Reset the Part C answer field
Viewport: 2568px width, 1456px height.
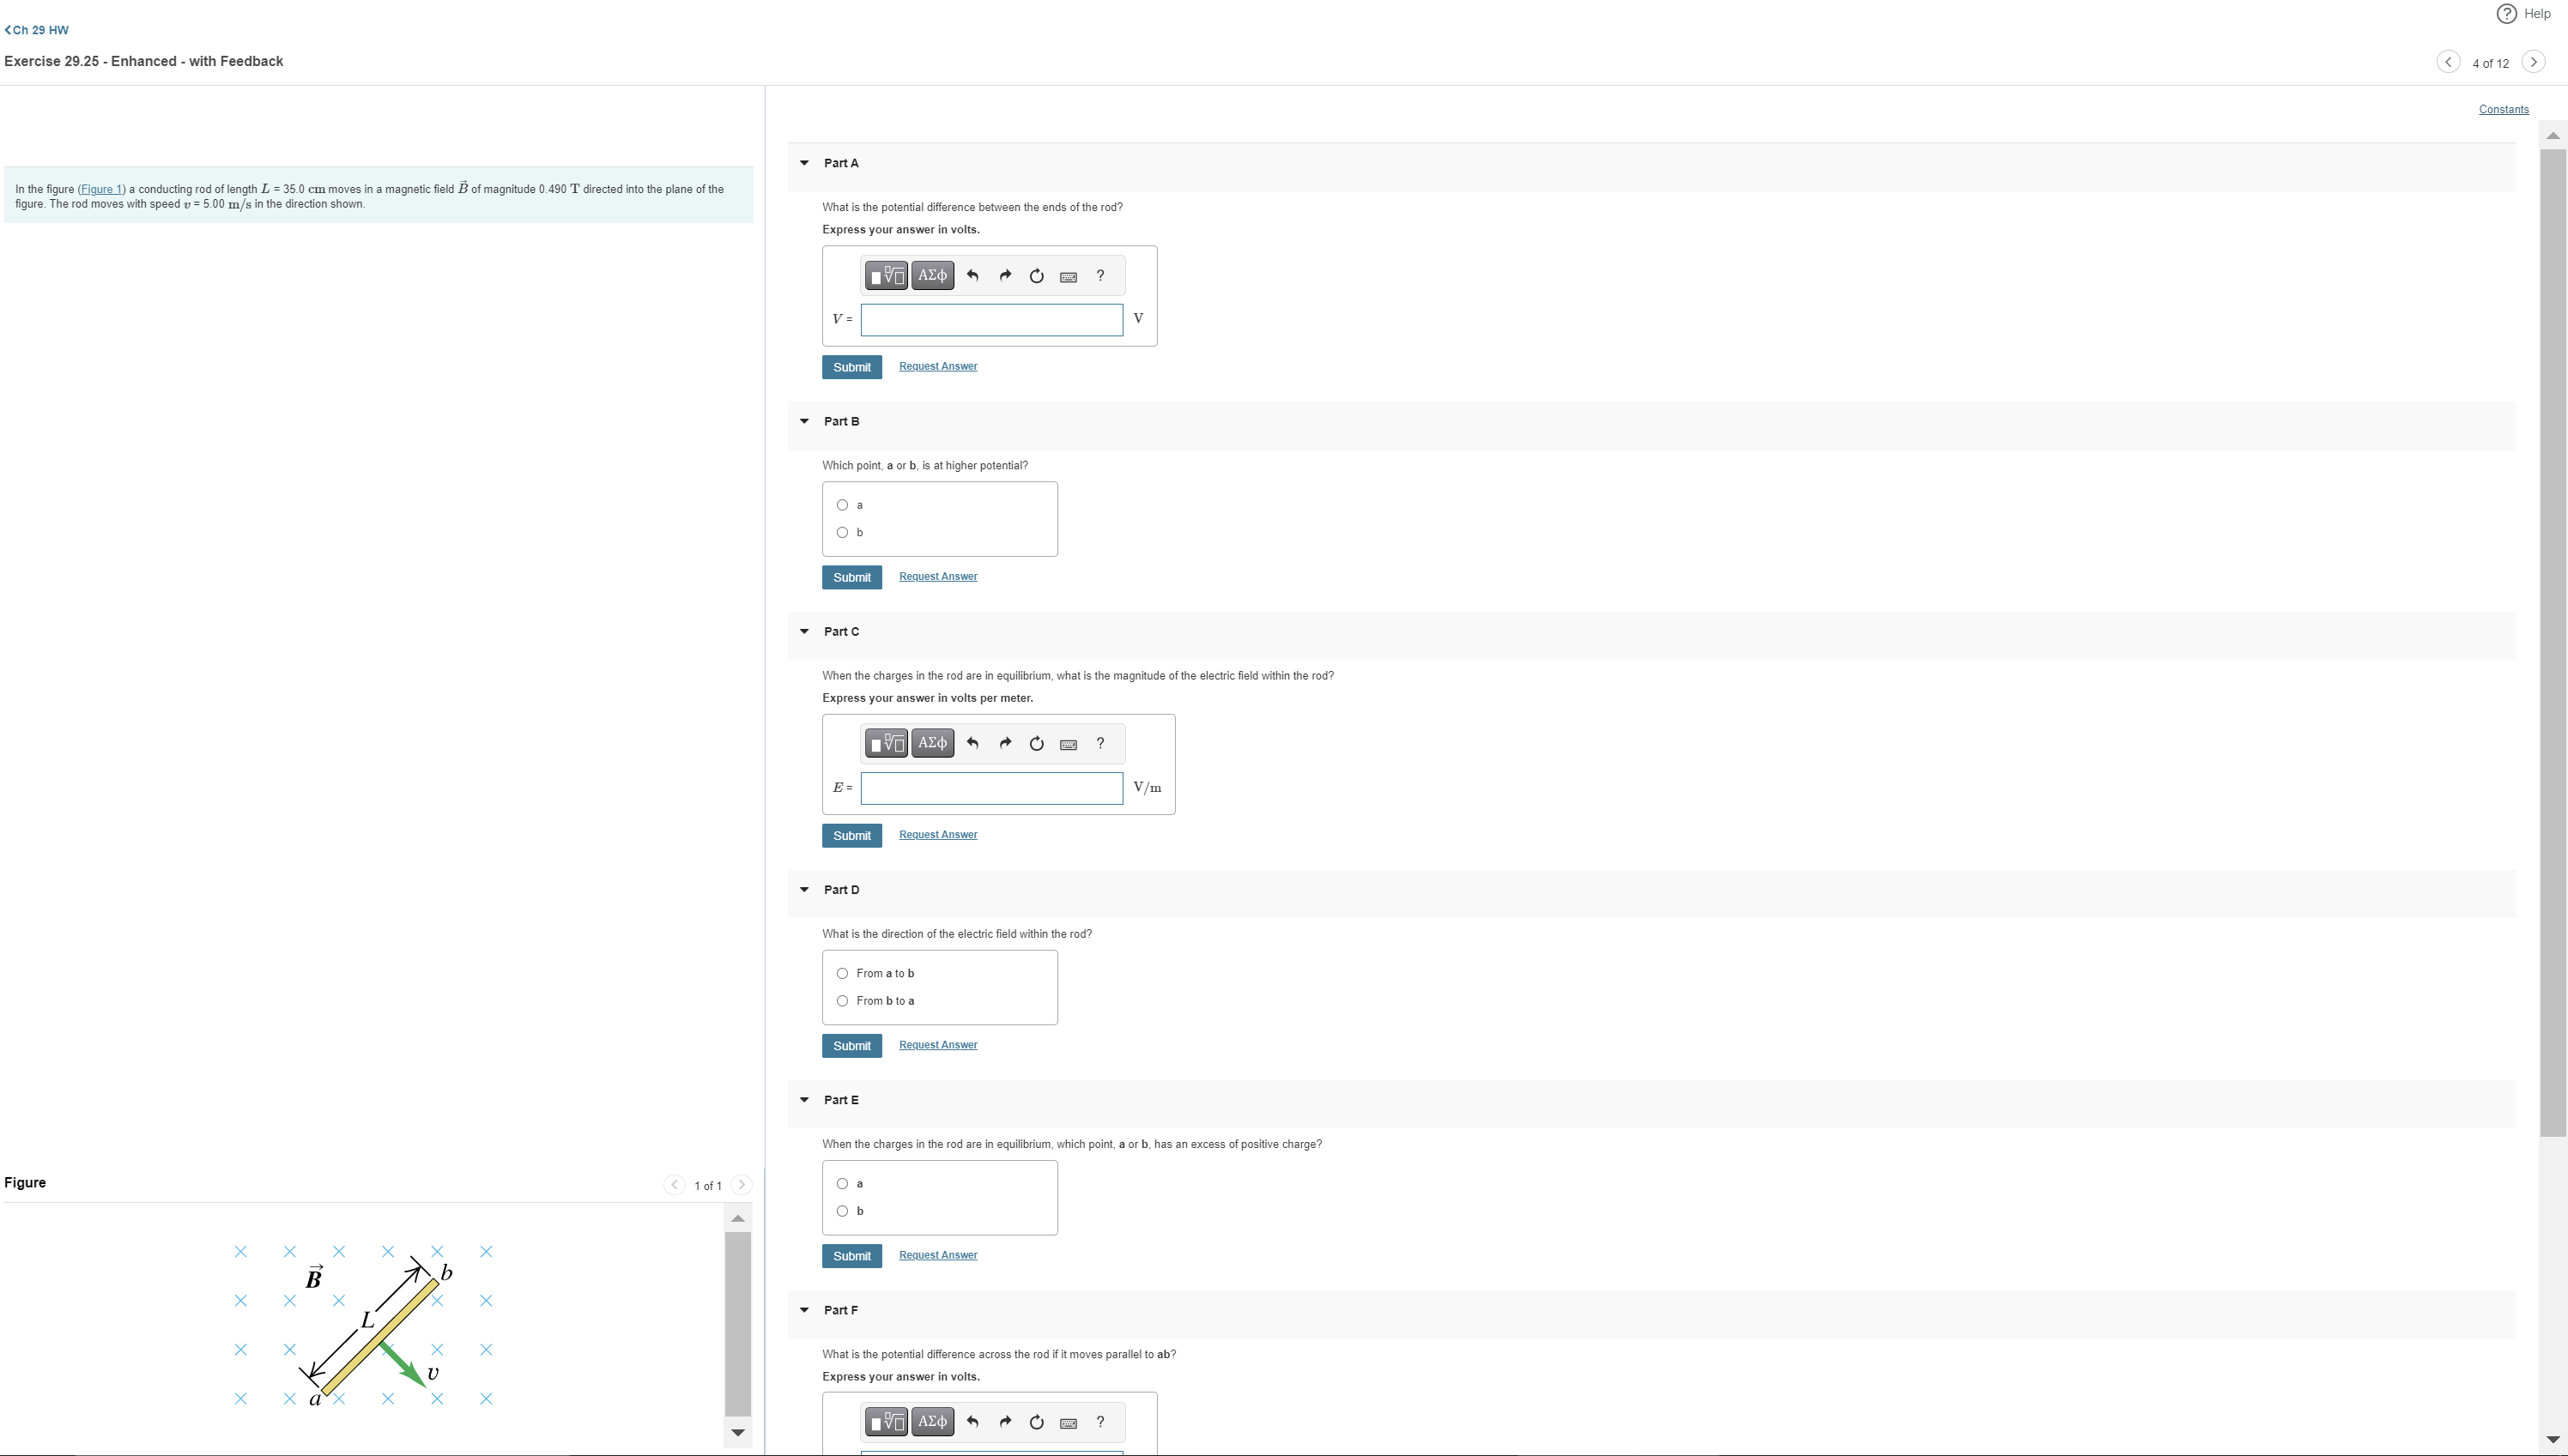coord(1037,744)
